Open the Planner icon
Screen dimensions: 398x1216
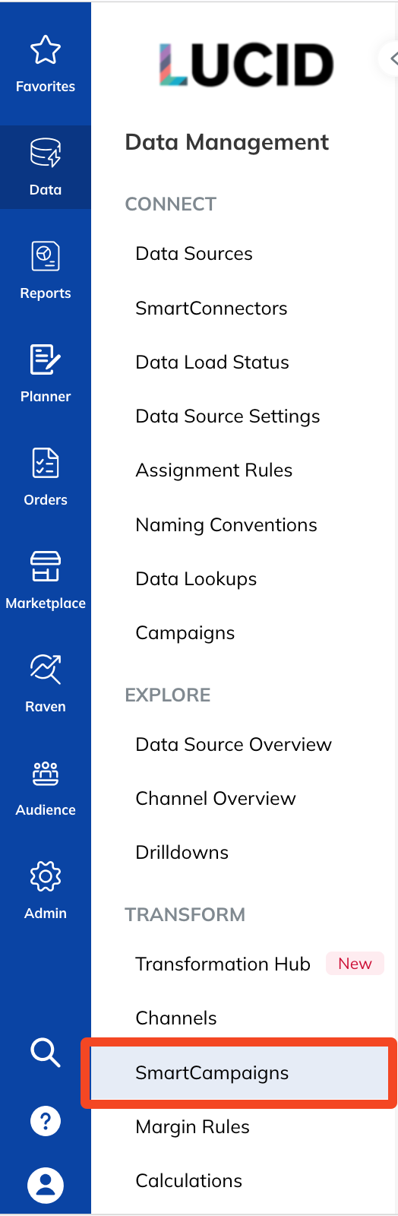pyautogui.click(x=46, y=359)
